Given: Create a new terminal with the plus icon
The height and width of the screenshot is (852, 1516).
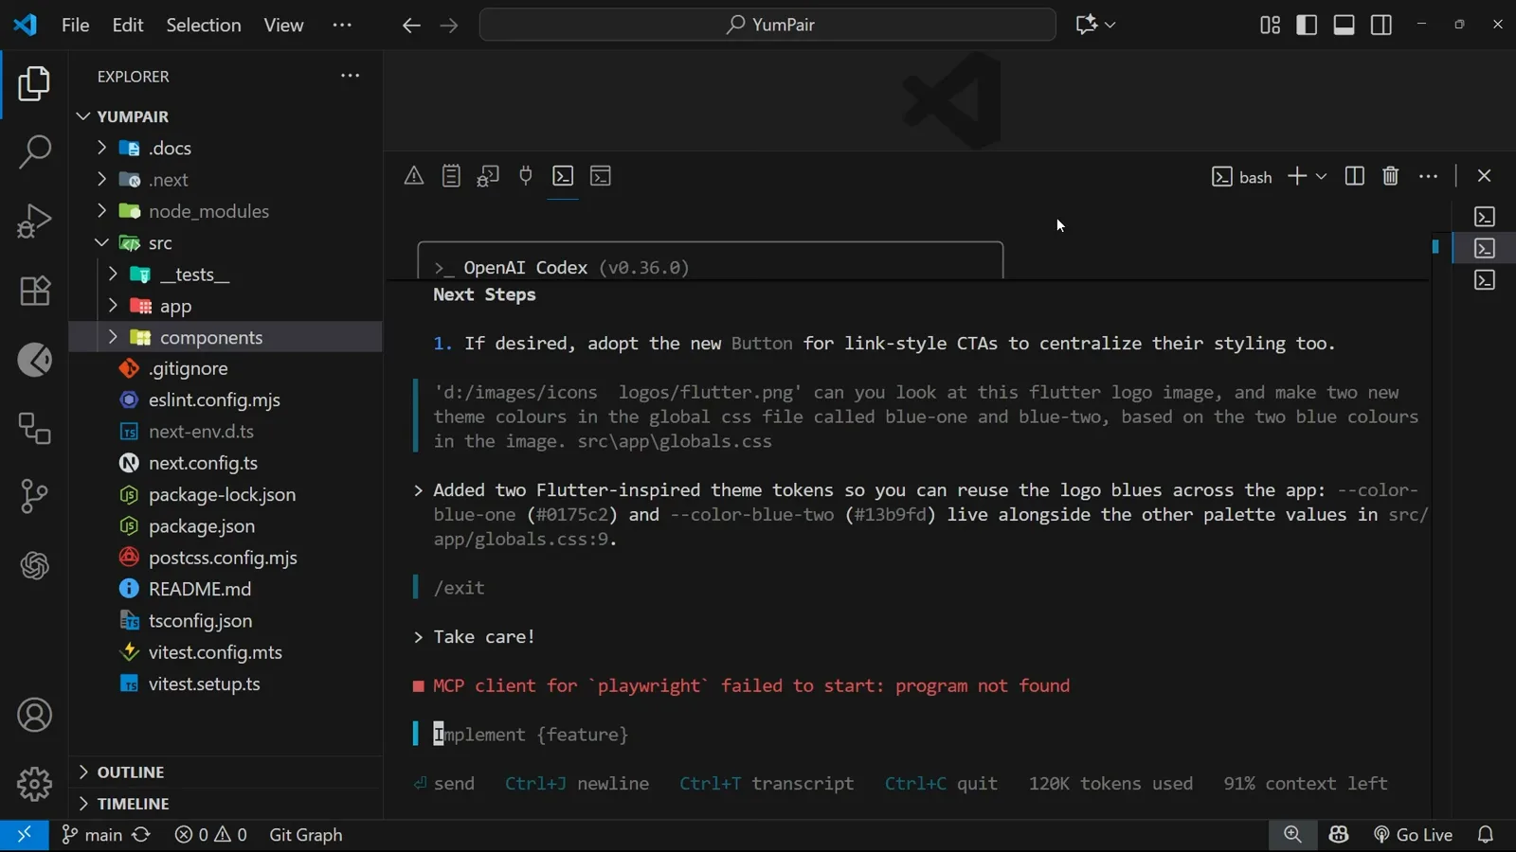Looking at the screenshot, I should (1297, 176).
